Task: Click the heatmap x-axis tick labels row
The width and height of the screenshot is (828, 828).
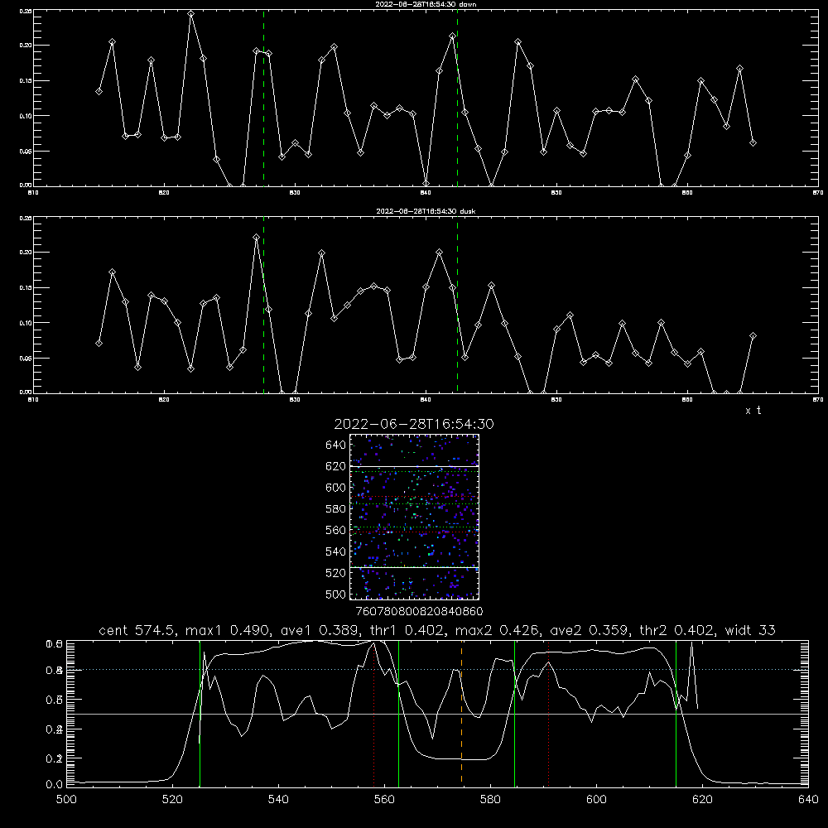Action: point(419,611)
